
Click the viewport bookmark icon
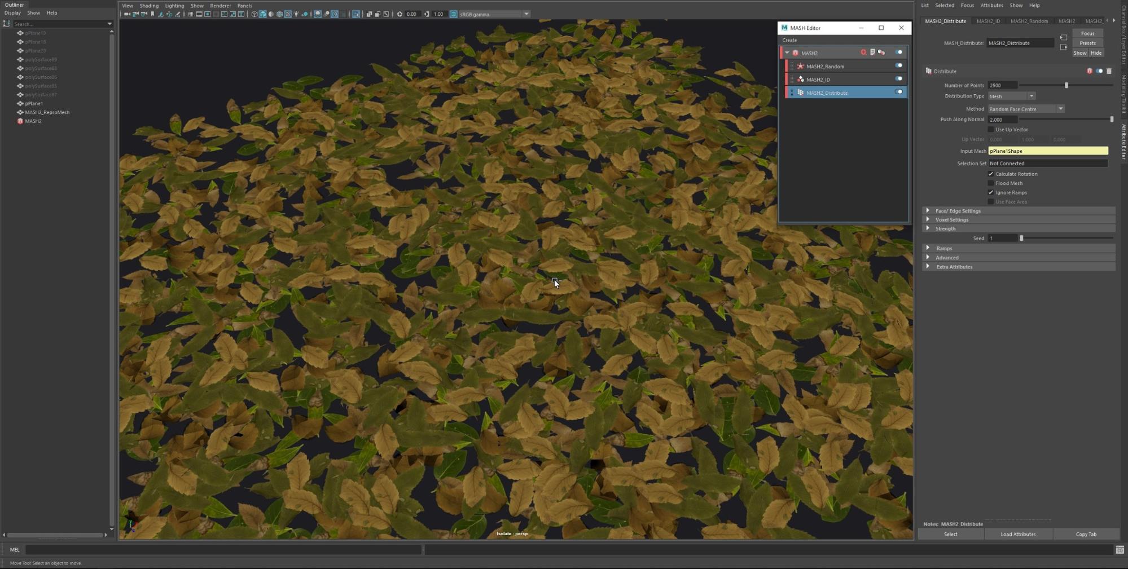coord(152,14)
